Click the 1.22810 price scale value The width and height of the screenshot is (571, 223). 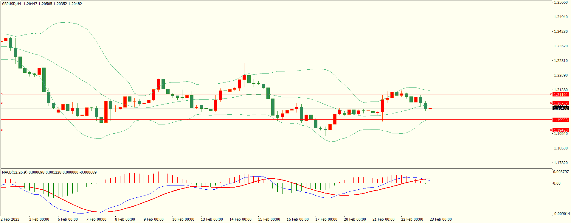(x=561, y=61)
